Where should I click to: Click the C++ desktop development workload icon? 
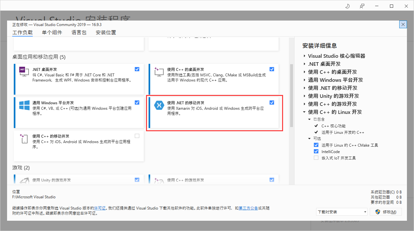tap(159, 72)
